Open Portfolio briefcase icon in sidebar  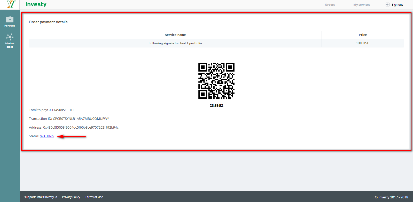(10, 19)
